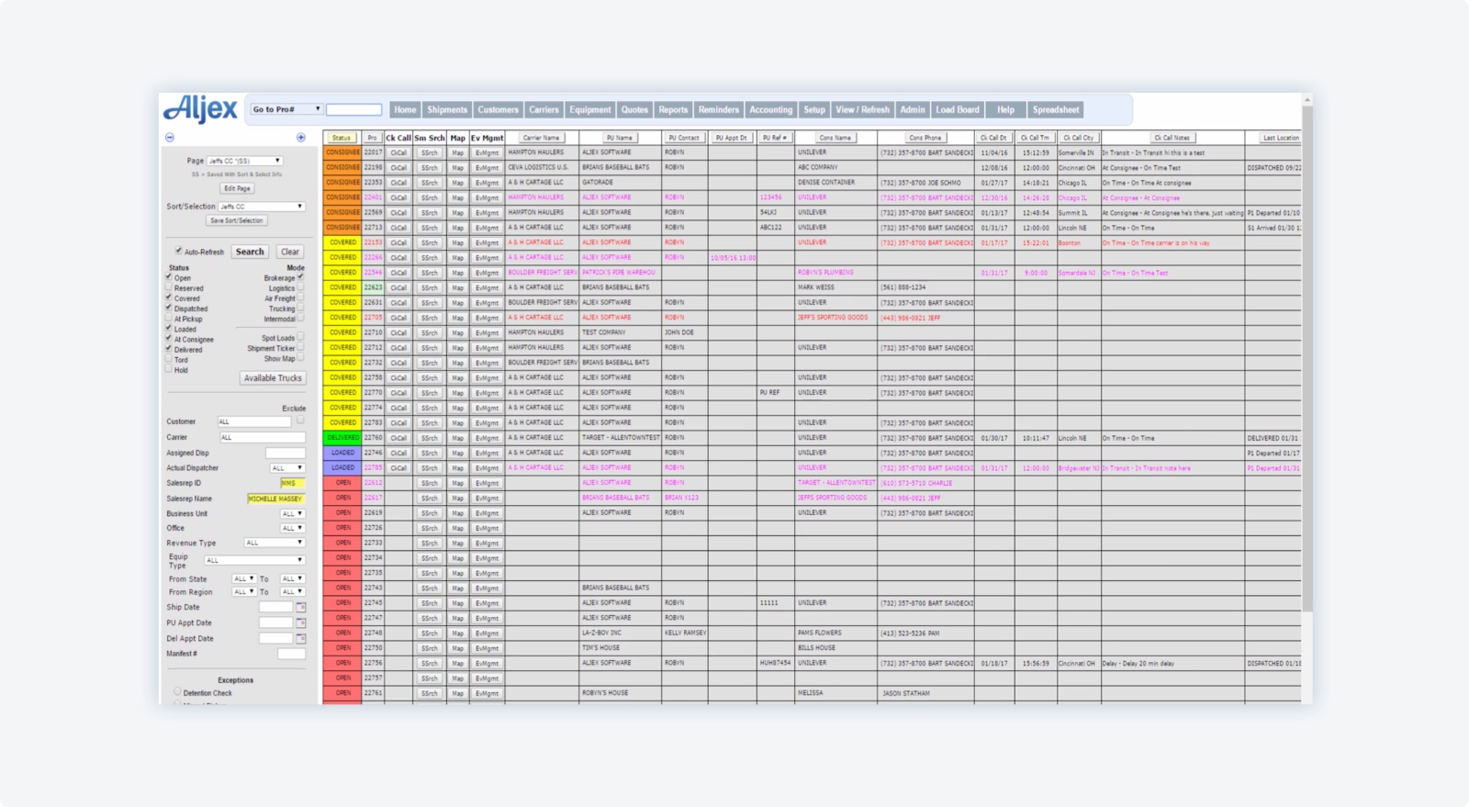Open the Spreadsheet menu item
The image size is (1469, 807).
pos(1056,109)
